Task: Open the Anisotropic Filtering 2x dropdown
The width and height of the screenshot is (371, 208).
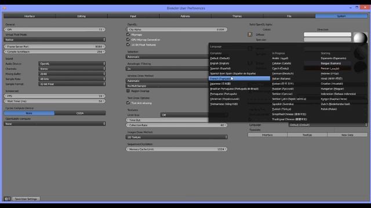Action: pos(167,69)
